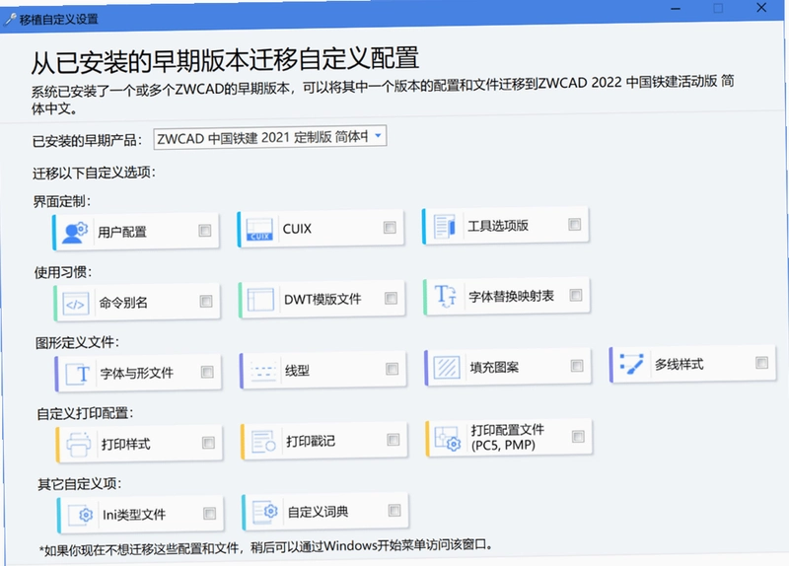Click the 使用习惯 section heading
Screen dimensions: 789x566
pos(63,273)
